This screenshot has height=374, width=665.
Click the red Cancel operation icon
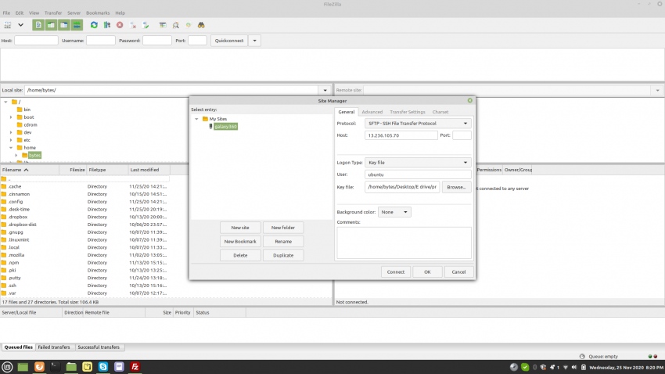pyautogui.click(x=120, y=25)
